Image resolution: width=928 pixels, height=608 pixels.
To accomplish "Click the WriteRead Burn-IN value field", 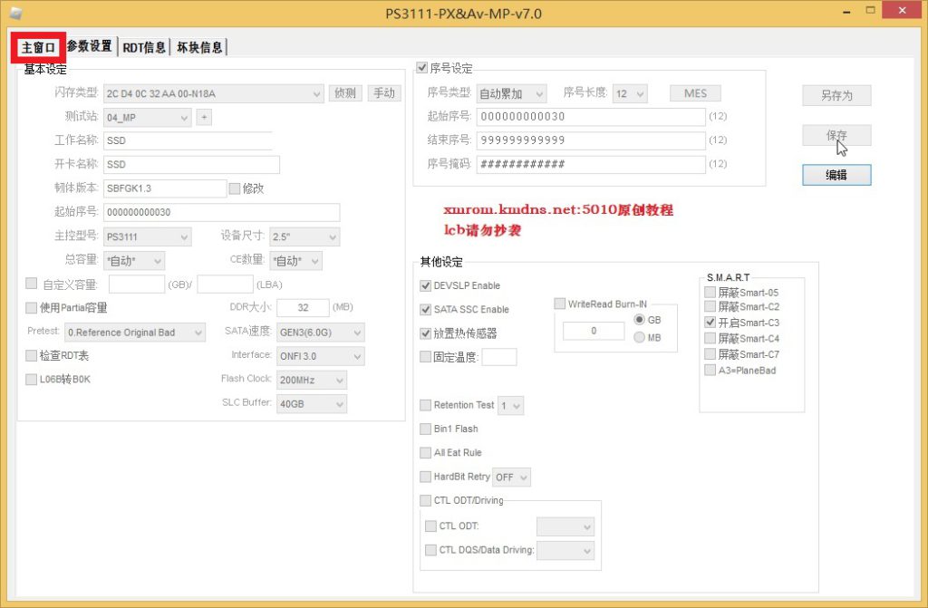I will click(594, 331).
